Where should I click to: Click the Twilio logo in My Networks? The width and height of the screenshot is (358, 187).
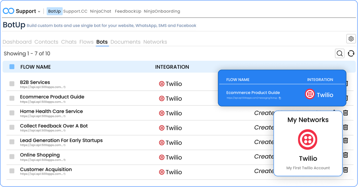308,139
